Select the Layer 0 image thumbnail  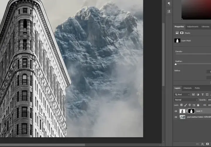[182, 111]
